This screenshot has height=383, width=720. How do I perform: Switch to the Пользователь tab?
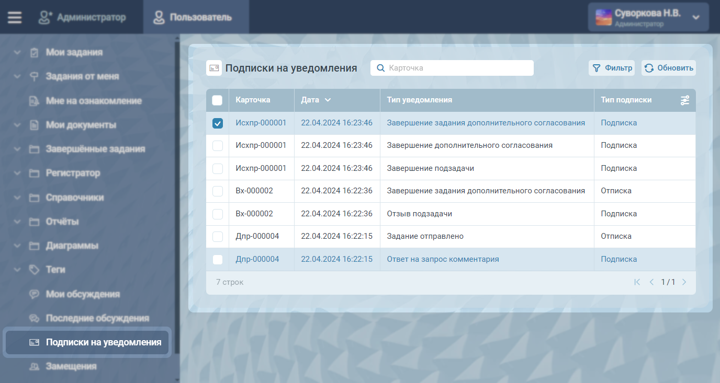click(x=192, y=17)
